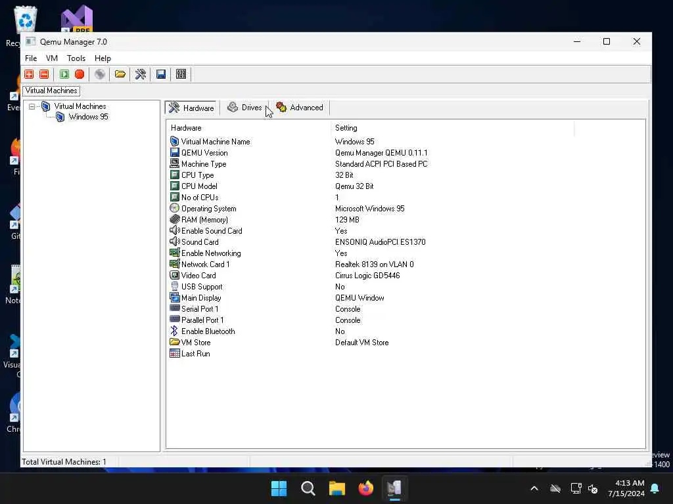Click the Sound Card row icon
Screen dimensions: 673x504
[x=174, y=241]
